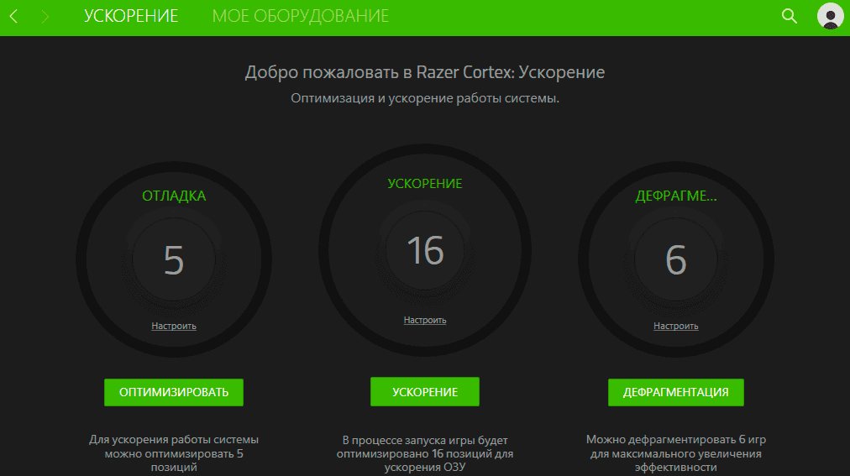The image size is (850, 476).
Task: Open search with the magnifier icon
Action: pyautogui.click(x=790, y=16)
